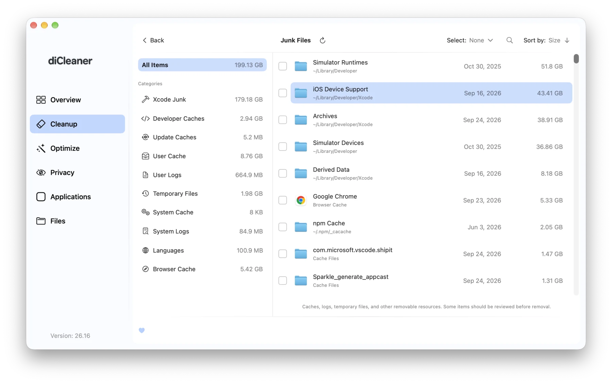Select the Sparkle_generate_appcast checkbox
Viewport: 612px width, 384px height.
tap(283, 280)
